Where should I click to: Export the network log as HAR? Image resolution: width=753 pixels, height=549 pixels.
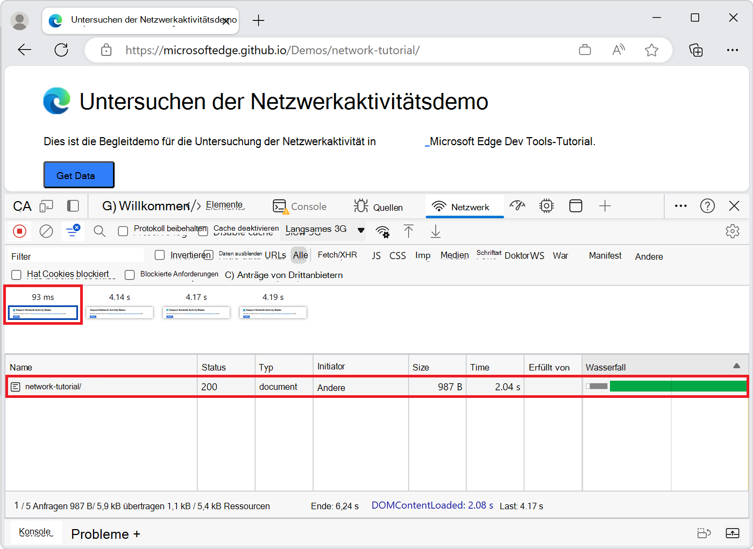pos(436,231)
